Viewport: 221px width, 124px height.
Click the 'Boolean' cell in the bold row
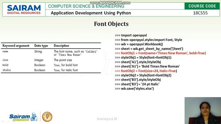[40, 65]
